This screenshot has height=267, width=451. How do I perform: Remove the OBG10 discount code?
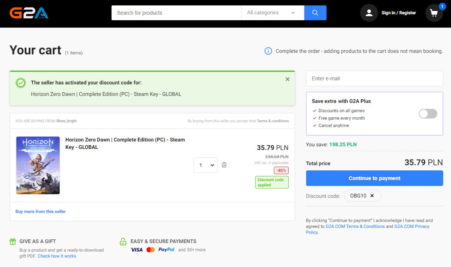pyautogui.click(x=372, y=196)
